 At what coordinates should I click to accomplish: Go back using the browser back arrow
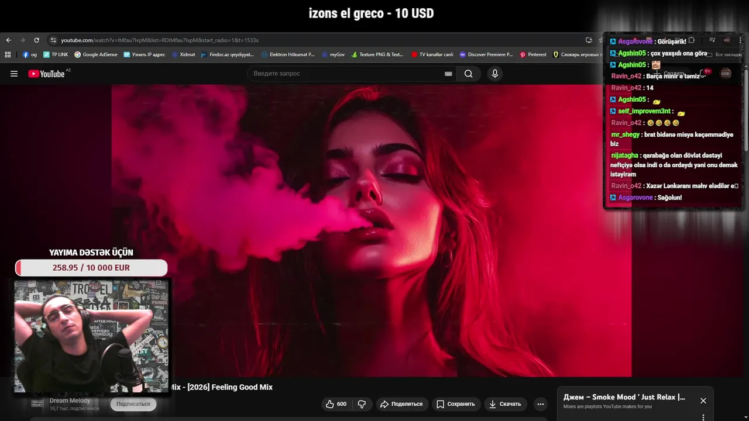[x=8, y=40]
